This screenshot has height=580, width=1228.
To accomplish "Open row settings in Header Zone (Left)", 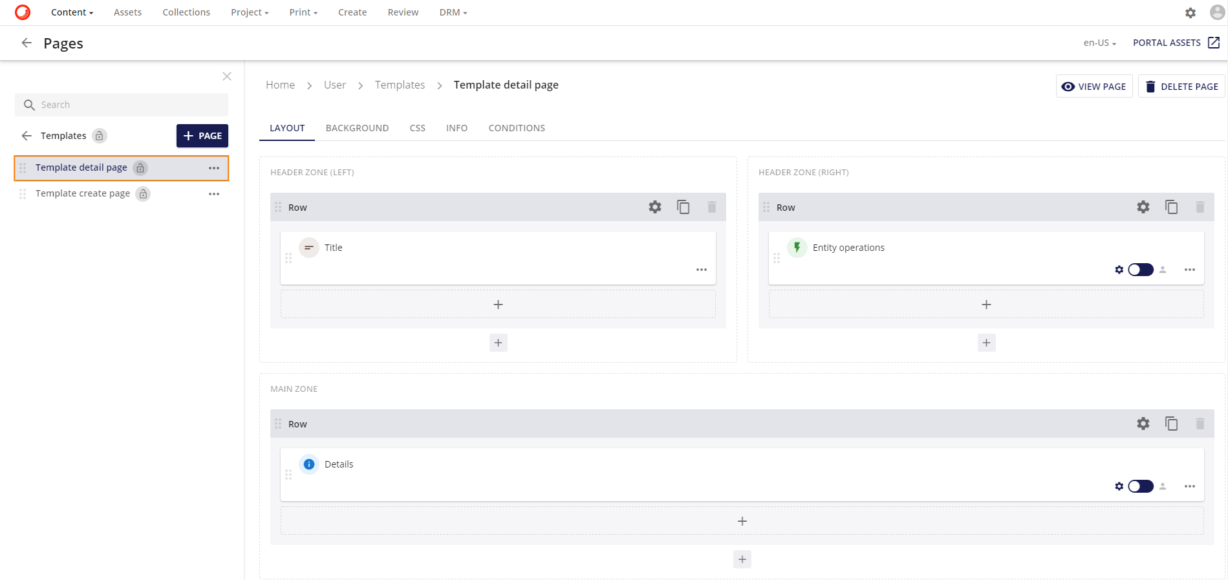I will [x=654, y=207].
